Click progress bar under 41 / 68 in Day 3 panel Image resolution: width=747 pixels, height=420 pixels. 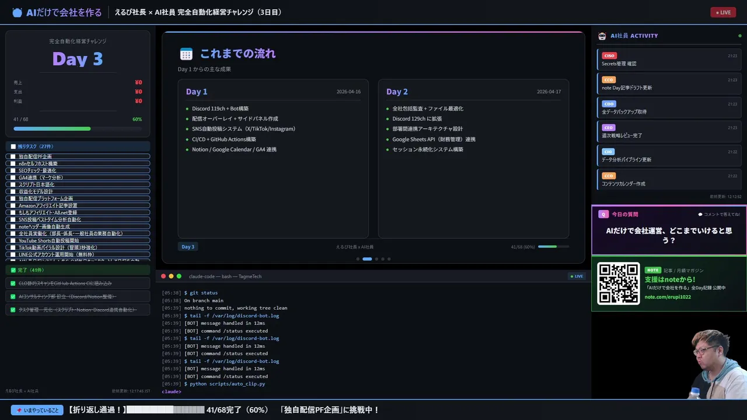[x=78, y=128]
